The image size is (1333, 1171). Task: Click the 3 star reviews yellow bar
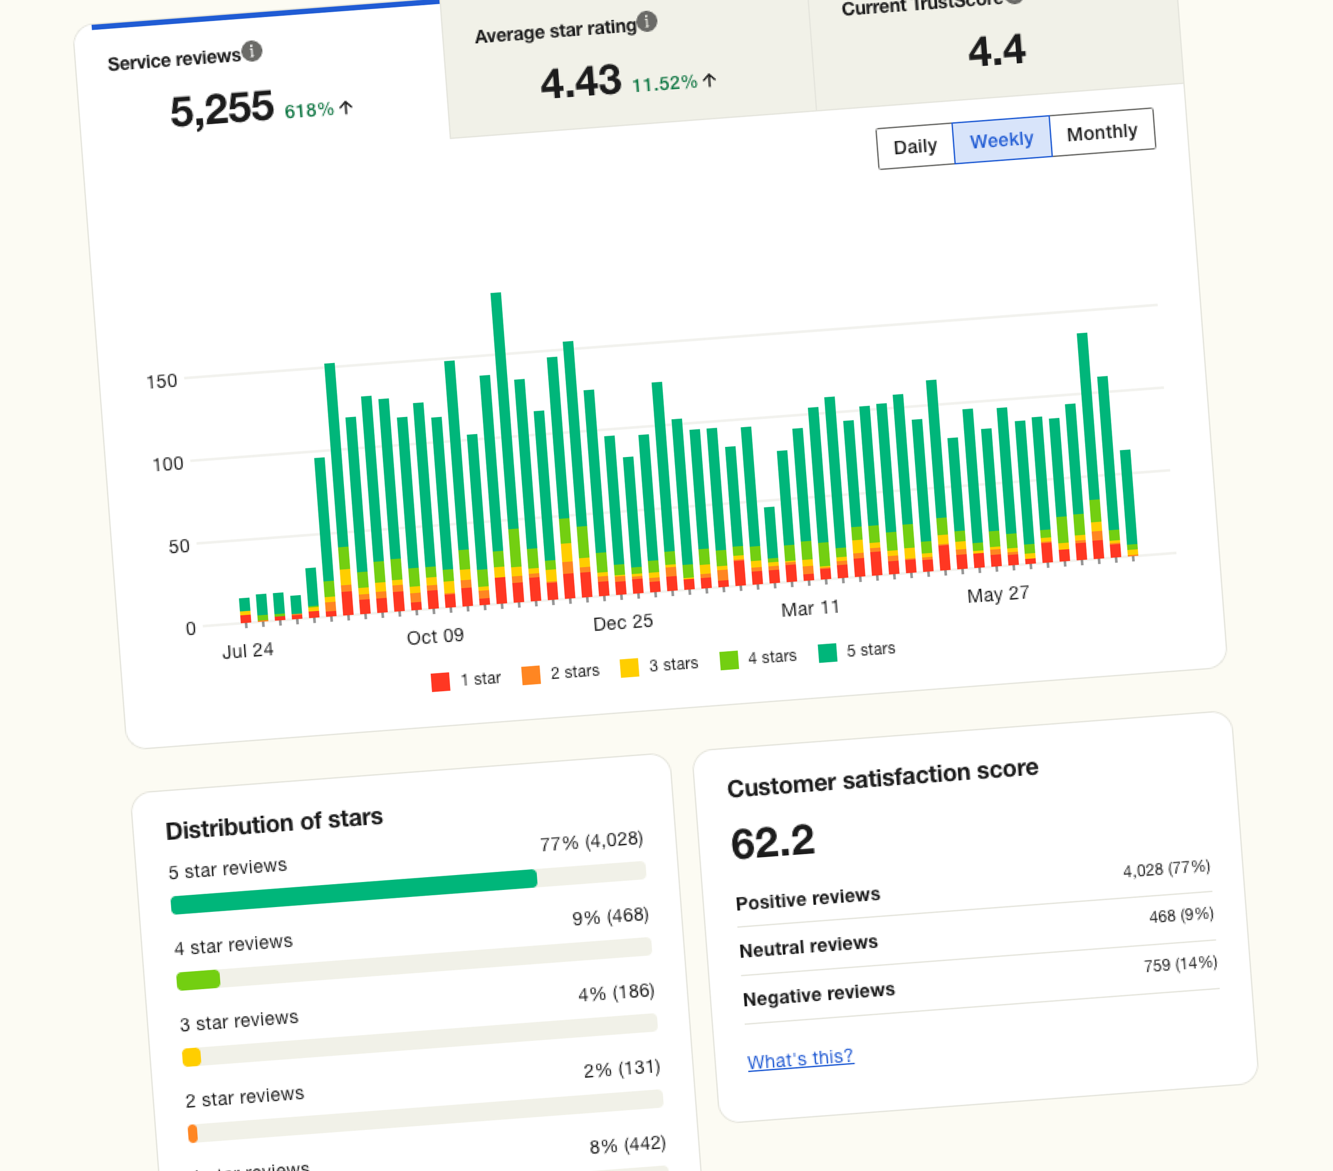point(192,1056)
